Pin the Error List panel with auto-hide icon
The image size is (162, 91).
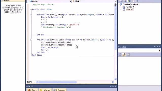point(113,86)
